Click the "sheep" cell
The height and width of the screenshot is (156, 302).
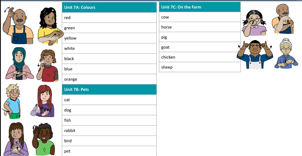[200, 67]
